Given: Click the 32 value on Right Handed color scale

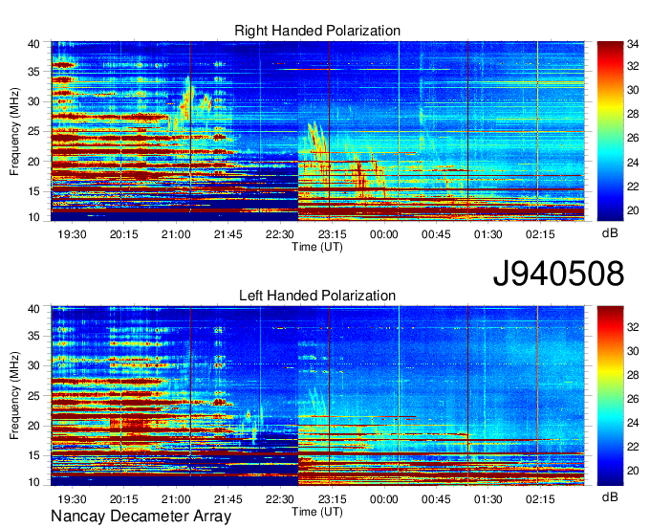Looking at the screenshot, I should pyautogui.click(x=633, y=66).
